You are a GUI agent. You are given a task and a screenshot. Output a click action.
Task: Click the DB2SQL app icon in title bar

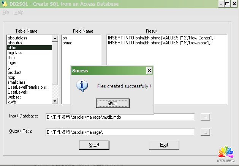pyautogui.click(x=5, y=4)
